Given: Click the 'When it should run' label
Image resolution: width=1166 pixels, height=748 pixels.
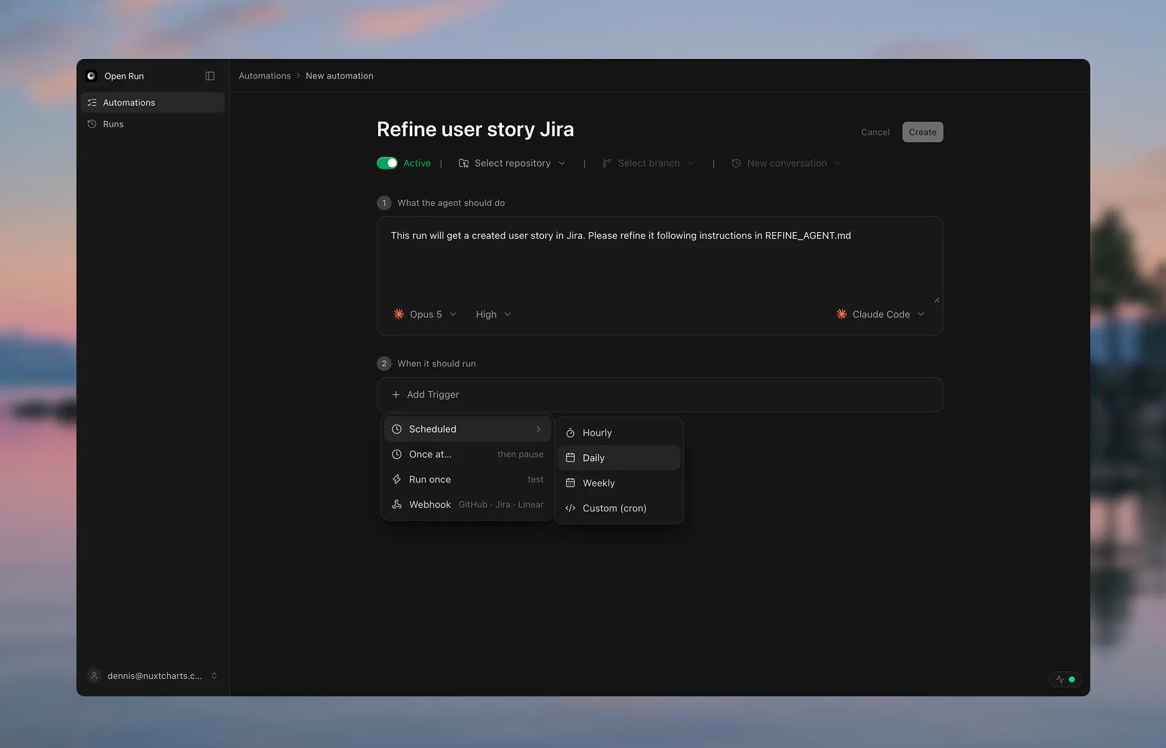Looking at the screenshot, I should 436,364.
